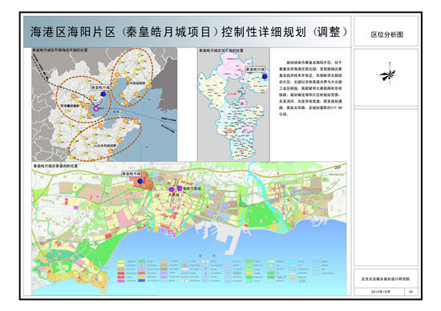Click the caption 秦皇皓月城在秦皇岛的位置
This screenshot has height=311, width=441.
pos(55,166)
